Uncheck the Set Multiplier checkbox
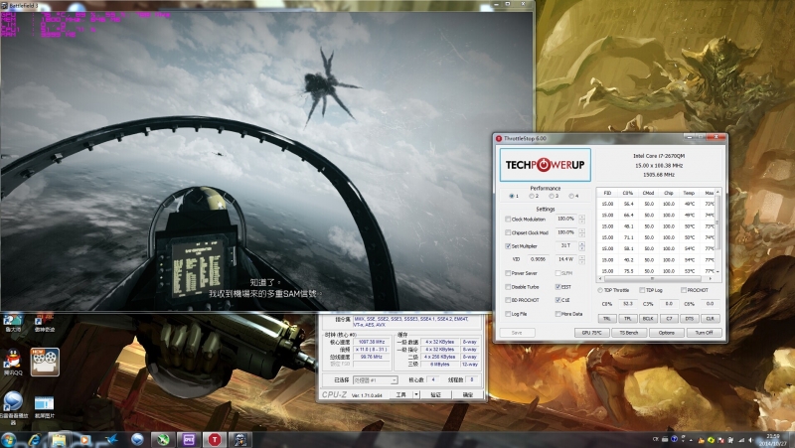 pos(508,246)
